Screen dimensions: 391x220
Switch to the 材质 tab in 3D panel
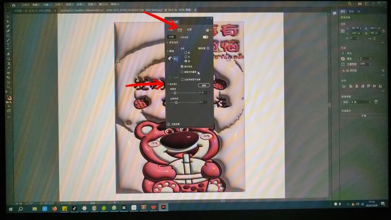coord(180,30)
